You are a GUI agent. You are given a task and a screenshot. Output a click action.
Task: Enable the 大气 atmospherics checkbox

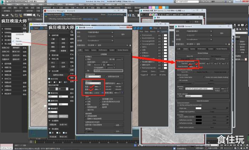click(86, 99)
